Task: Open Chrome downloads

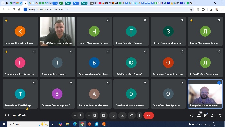Action: (x=211, y=9)
